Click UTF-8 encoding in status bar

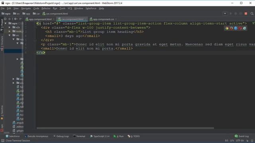point(240,141)
